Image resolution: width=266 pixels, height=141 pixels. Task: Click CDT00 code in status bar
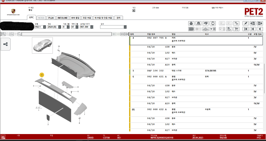[x=106, y=138]
